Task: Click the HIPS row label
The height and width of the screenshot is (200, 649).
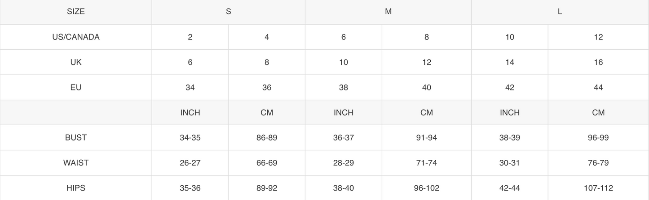Action: [76, 188]
